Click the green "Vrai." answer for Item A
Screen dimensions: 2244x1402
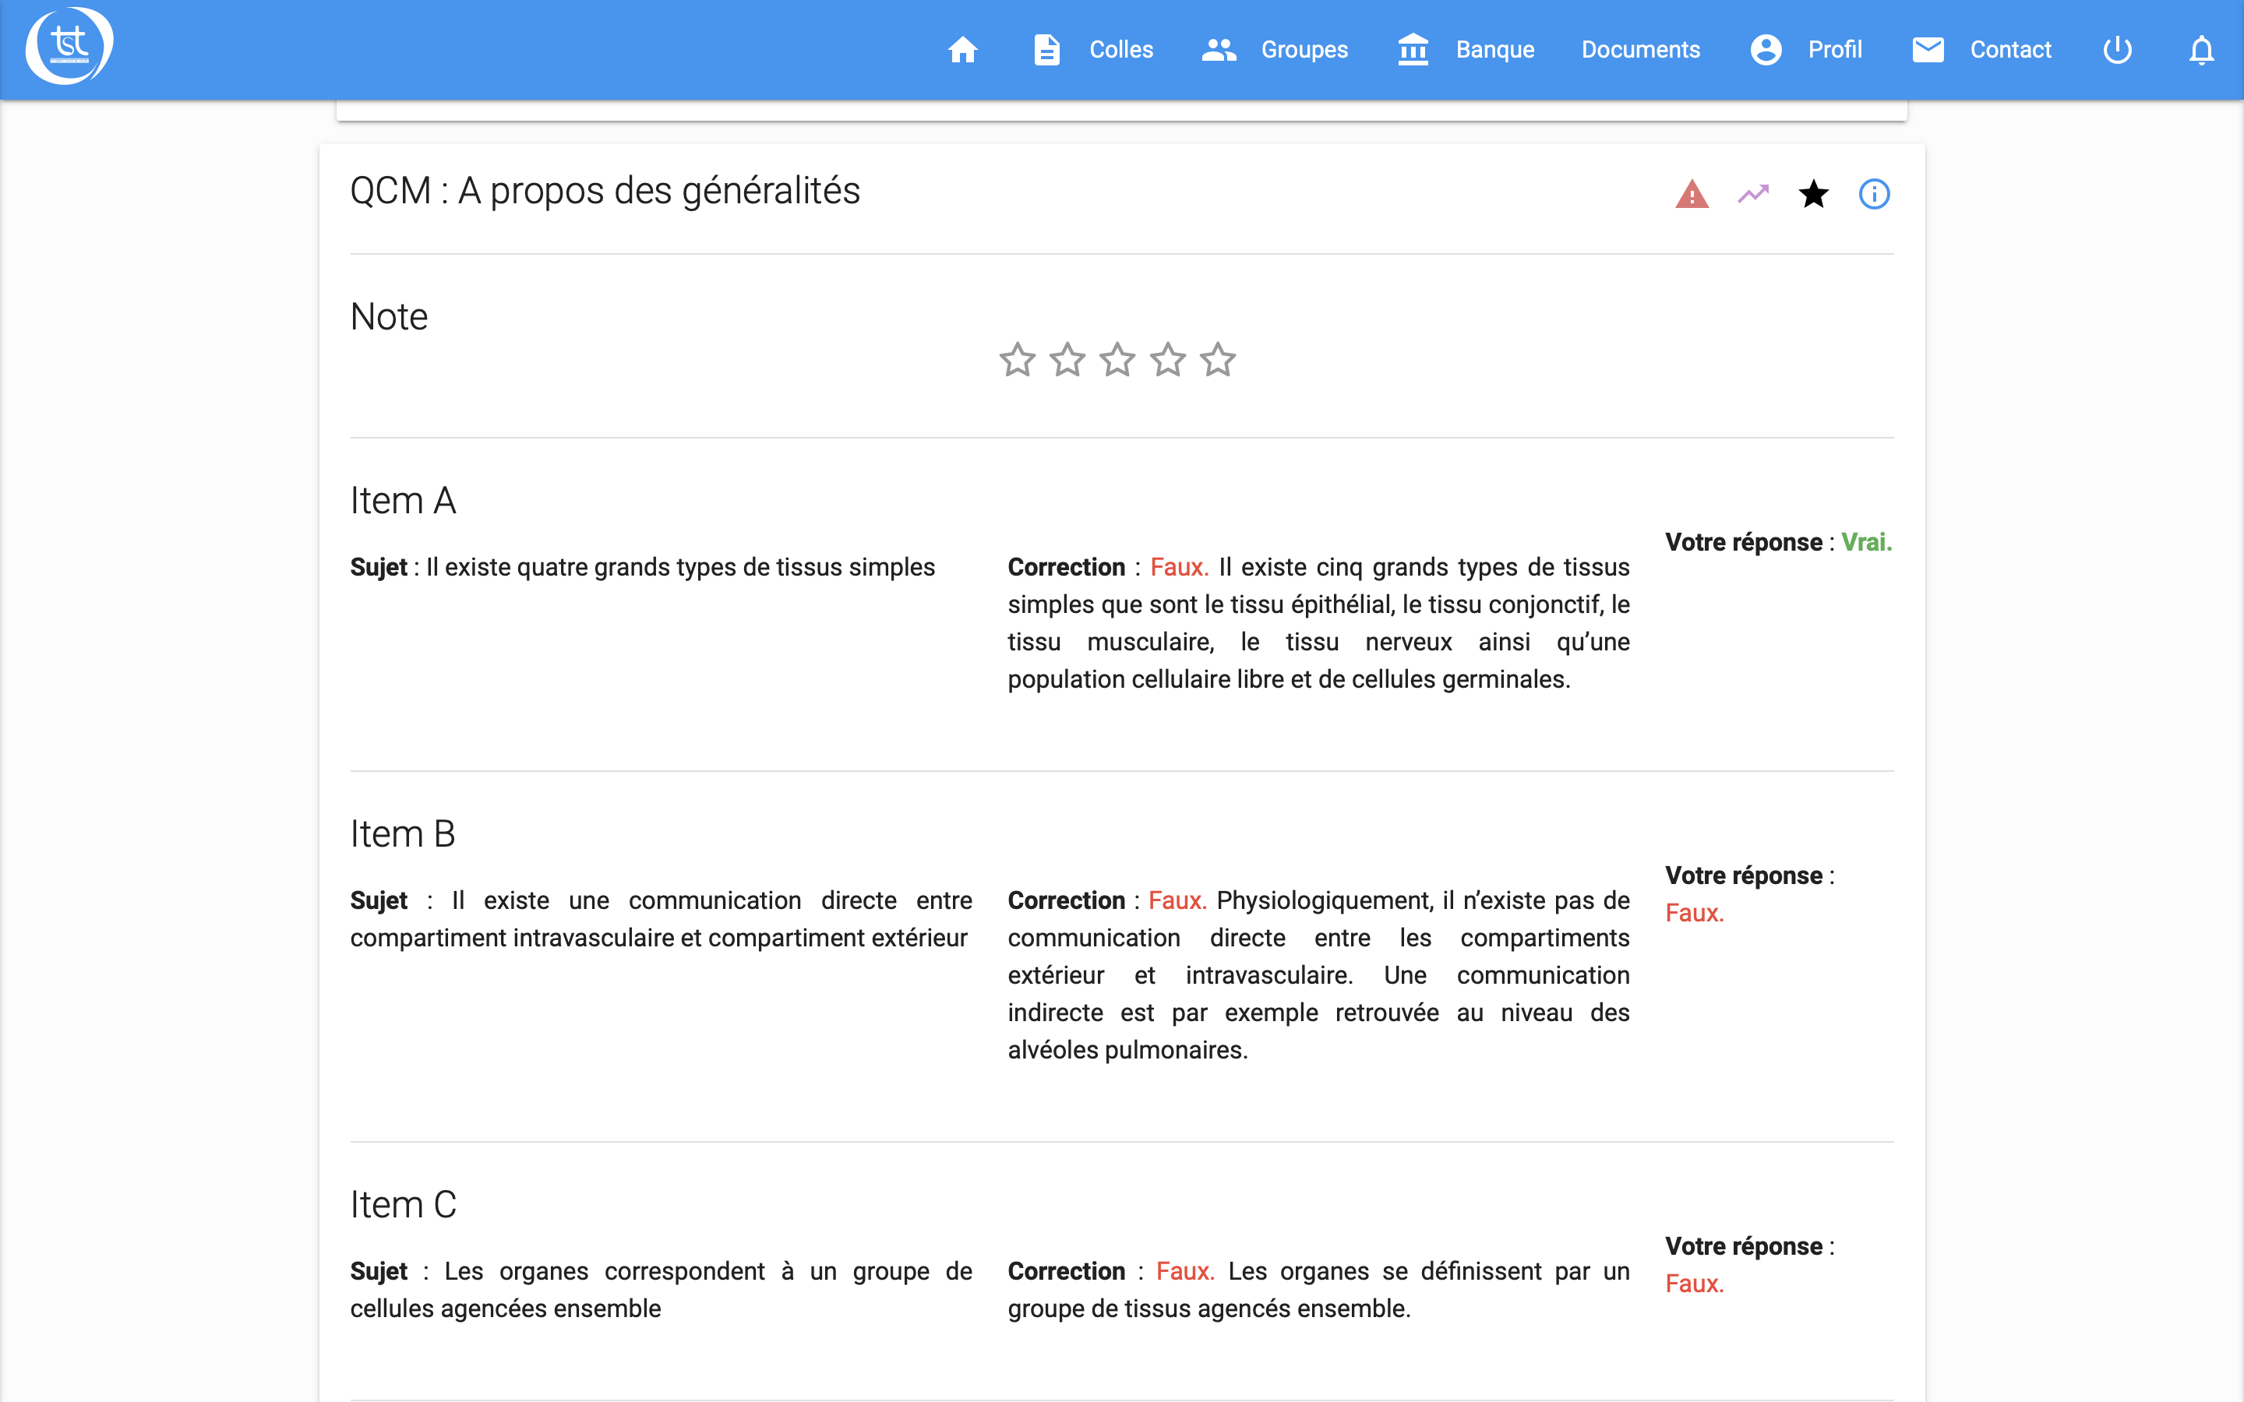(x=1865, y=542)
